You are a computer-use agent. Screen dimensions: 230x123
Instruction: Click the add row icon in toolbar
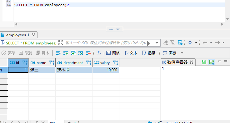(66, 53)
